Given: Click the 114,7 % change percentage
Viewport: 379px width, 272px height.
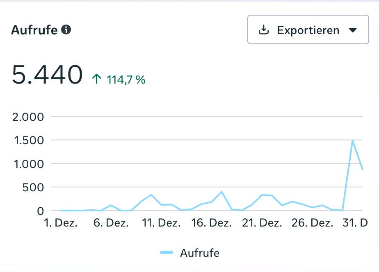Looking at the screenshot, I should (x=126, y=79).
